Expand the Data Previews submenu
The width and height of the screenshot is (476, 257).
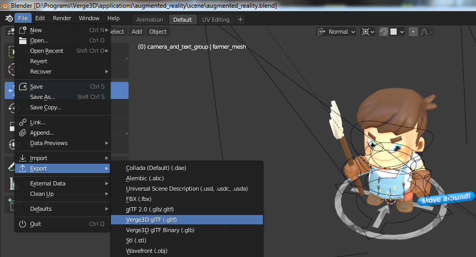[63, 143]
